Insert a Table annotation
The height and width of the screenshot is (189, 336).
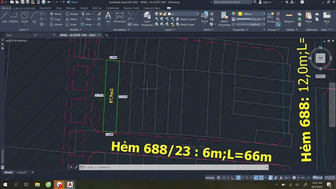click(133, 24)
